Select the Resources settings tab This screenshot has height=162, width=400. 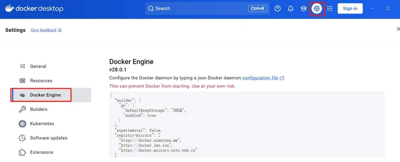click(51, 81)
